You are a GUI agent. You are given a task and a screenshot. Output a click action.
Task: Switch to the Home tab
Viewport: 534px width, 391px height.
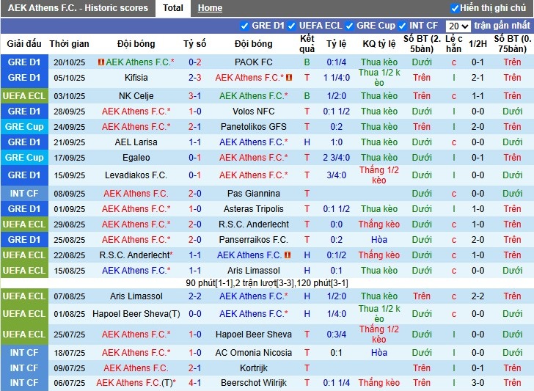210,8
